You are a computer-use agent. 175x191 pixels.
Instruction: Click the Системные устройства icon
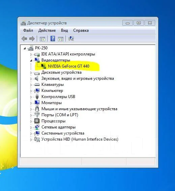37,133
